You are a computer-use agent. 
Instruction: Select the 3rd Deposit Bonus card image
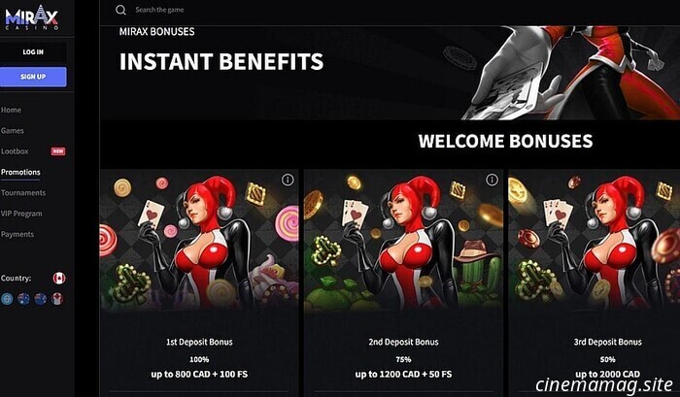(x=595, y=241)
